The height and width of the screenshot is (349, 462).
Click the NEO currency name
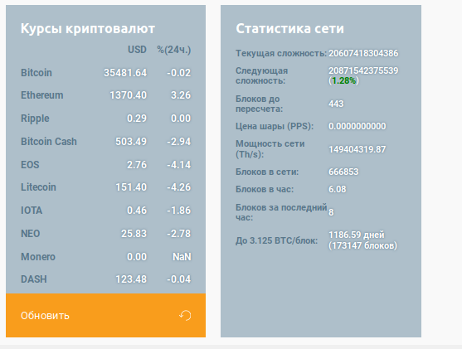[31, 234]
